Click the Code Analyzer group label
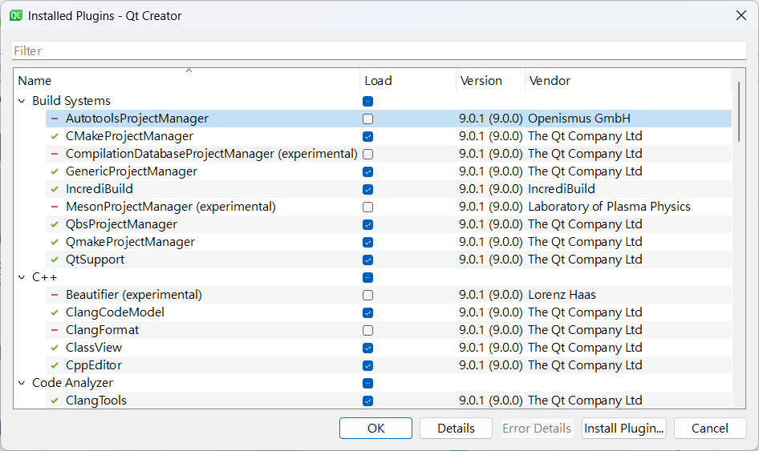This screenshot has height=451, width=759. pyautogui.click(x=72, y=384)
